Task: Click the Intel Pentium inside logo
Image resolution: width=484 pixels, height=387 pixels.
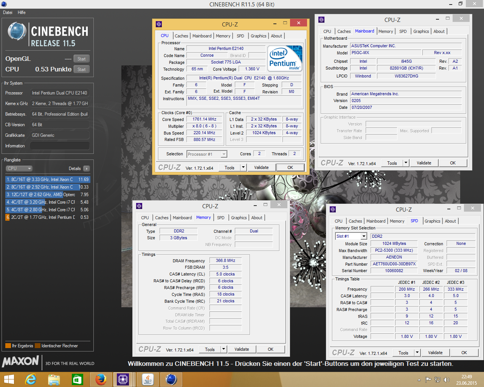Action: point(285,58)
